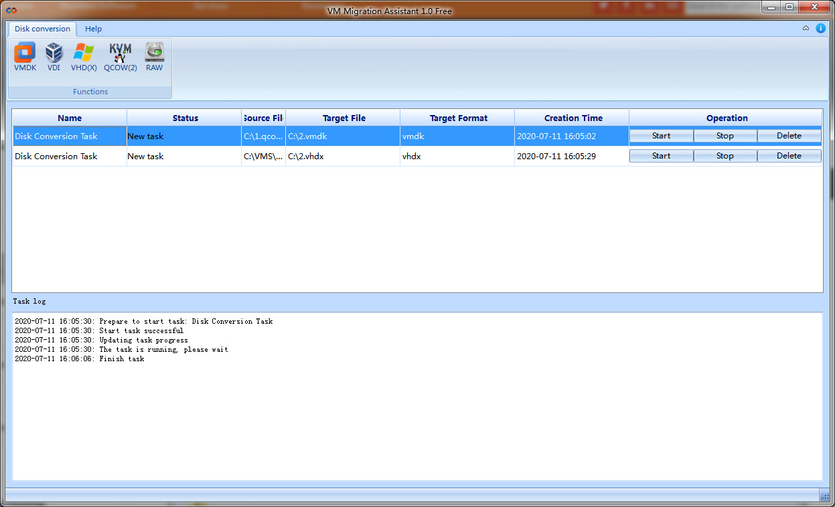Image resolution: width=835 pixels, height=507 pixels.
Task: Click the Source File column header
Action: (x=263, y=118)
